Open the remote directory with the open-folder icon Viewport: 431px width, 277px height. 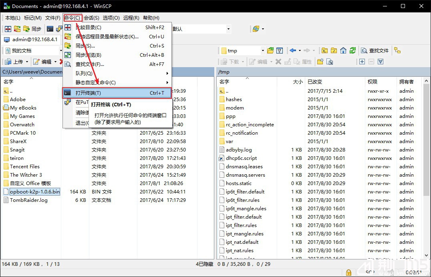tap(270, 50)
